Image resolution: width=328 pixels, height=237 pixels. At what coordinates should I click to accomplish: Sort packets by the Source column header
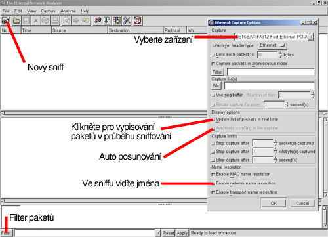click(79, 30)
